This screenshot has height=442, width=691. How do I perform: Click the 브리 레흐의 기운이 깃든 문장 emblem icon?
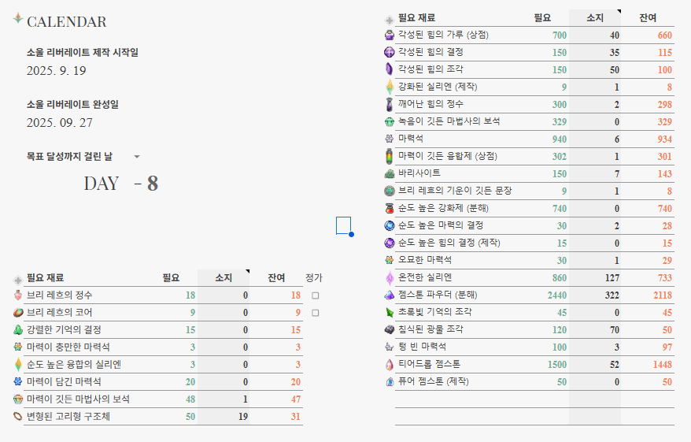[x=389, y=191]
